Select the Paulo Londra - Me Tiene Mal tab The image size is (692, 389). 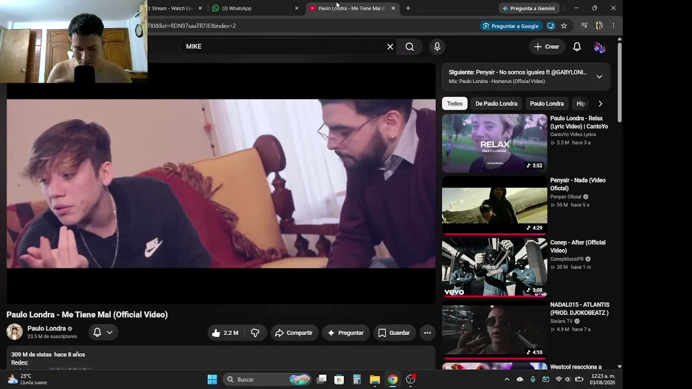tap(351, 8)
